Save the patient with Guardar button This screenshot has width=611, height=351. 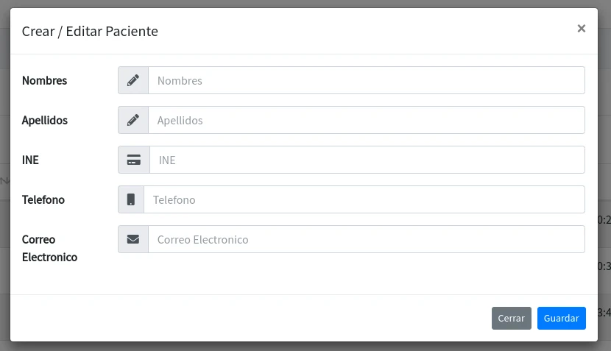(x=561, y=319)
